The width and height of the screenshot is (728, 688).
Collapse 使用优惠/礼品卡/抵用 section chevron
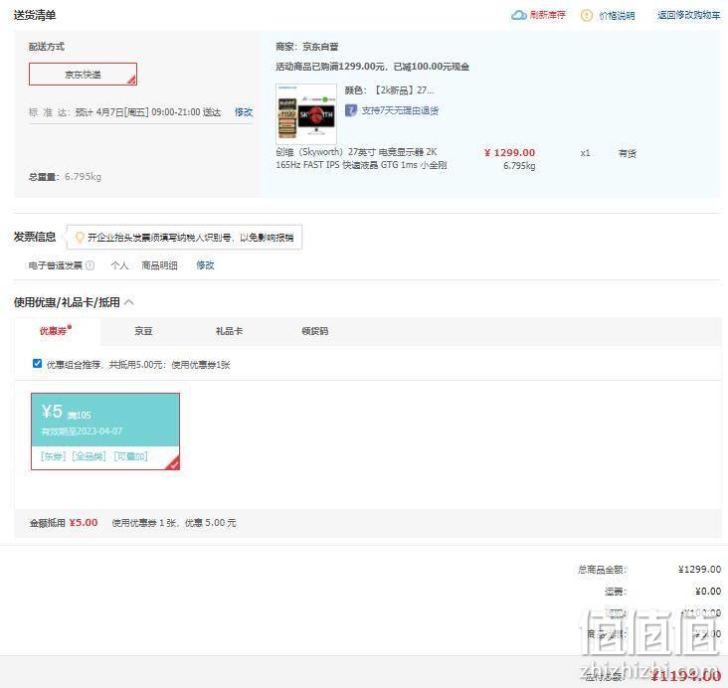pyautogui.click(x=129, y=302)
